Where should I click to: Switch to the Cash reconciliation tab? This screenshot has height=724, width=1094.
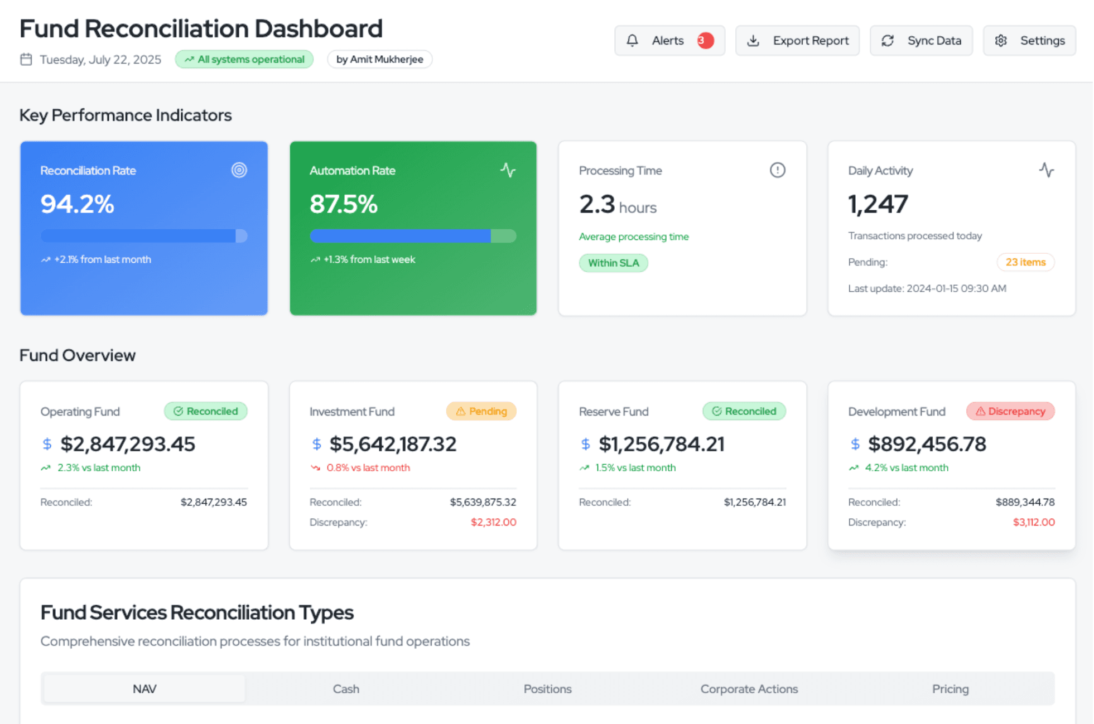[346, 689]
